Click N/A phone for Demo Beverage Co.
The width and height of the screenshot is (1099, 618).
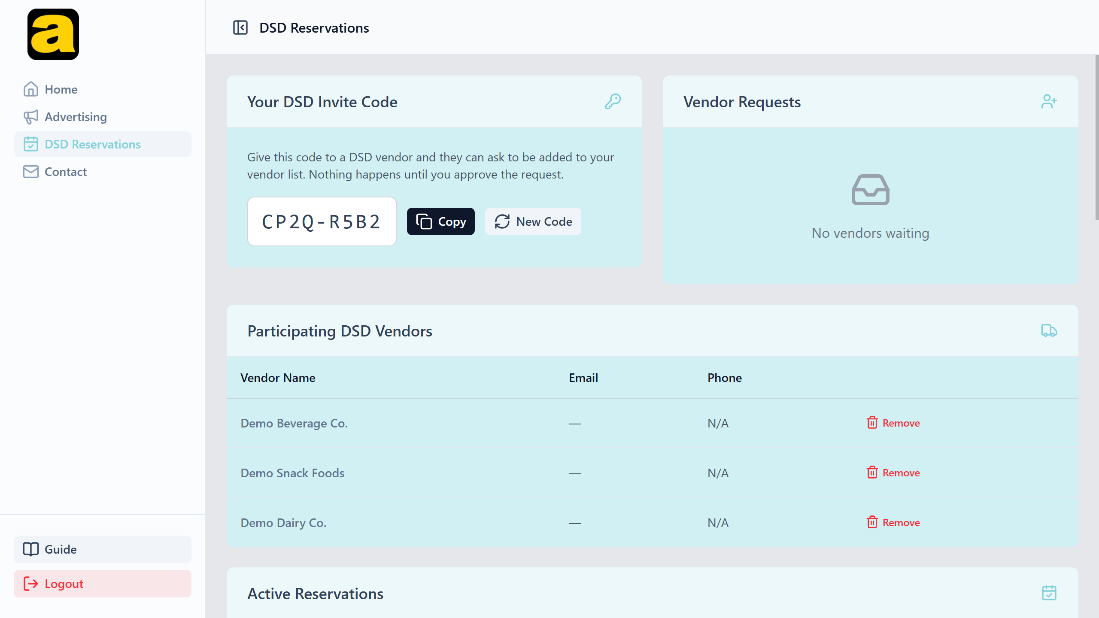[x=718, y=423]
